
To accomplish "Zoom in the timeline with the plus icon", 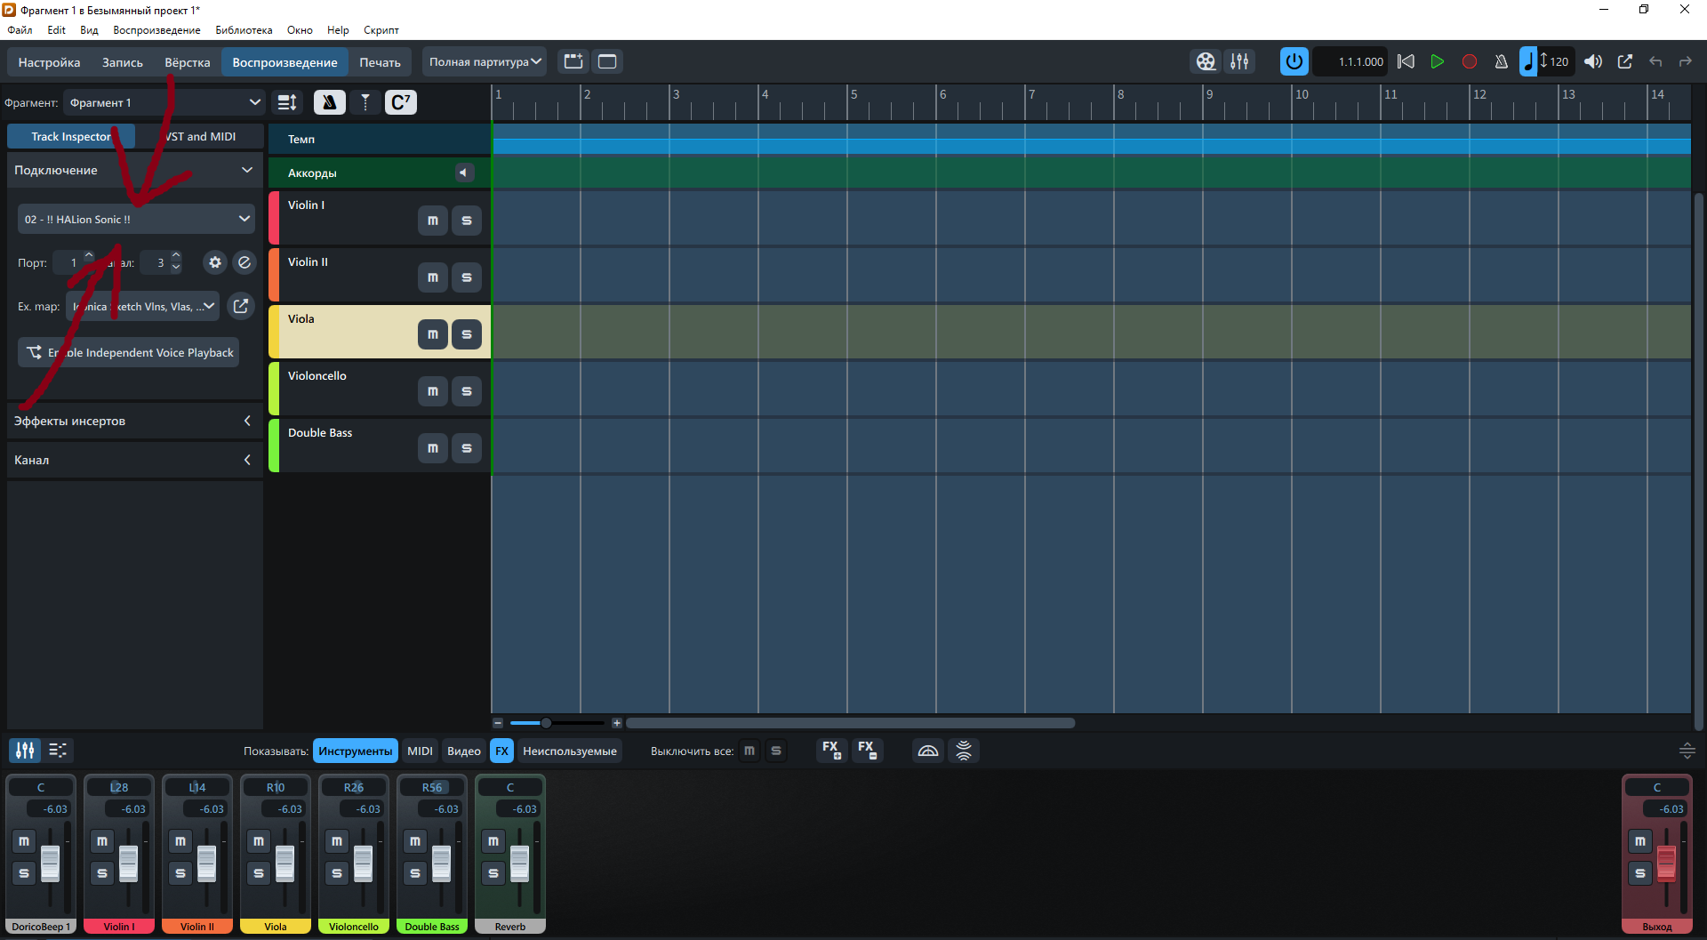I will click(617, 723).
